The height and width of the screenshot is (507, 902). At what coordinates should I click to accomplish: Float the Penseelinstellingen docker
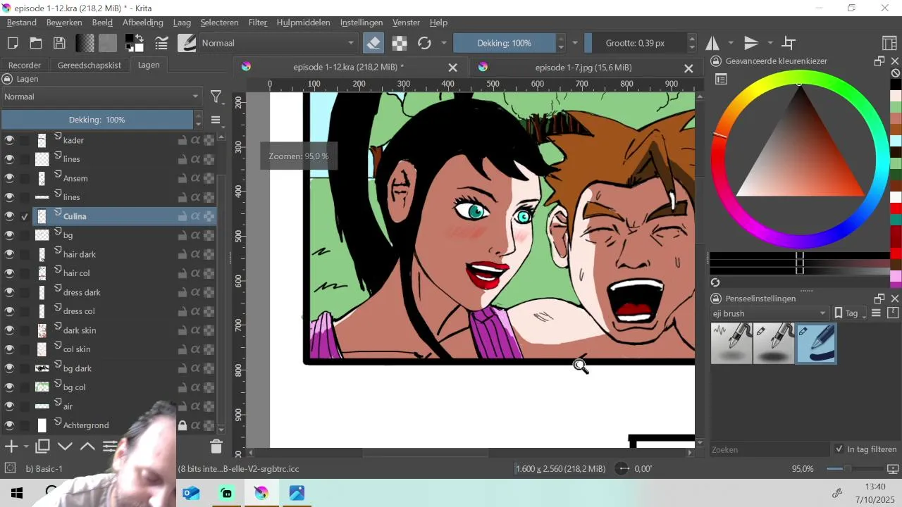[879, 299]
